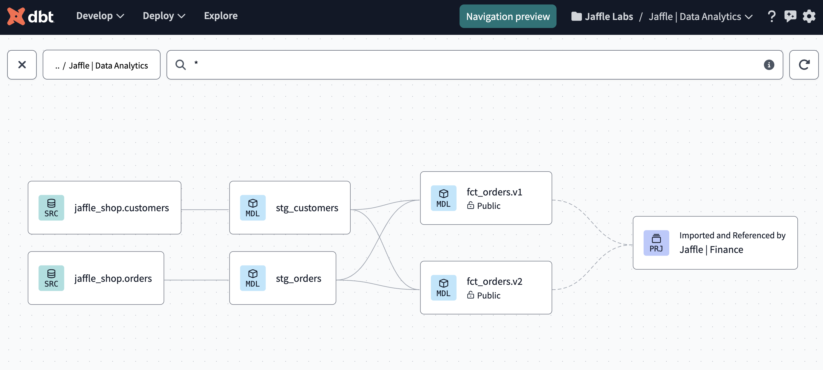This screenshot has width=823, height=370.
Task: Click the help question mark icon in toolbar
Action: click(x=770, y=16)
